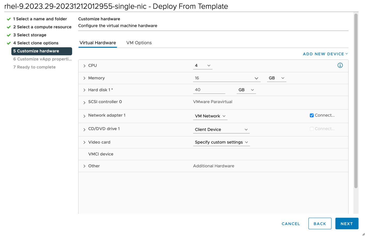The height and width of the screenshot is (236, 365).
Task: Click inside the Hard disk 1 size field
Action: pyautogui.click(x=209, y=90)
